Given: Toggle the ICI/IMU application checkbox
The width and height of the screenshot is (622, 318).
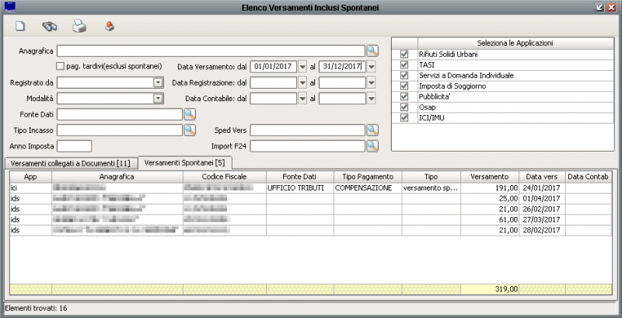Looking at the screenshot, I should coord(404,118).
